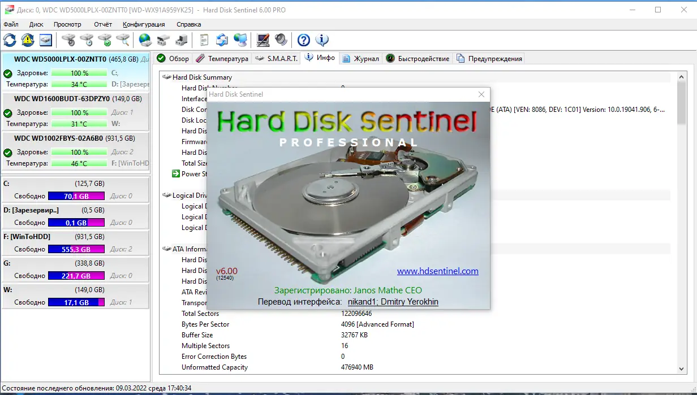The width and height of the screenshot is (697, 395).
Task: Click the green arrow next to Power State
Action: [175, 173]
